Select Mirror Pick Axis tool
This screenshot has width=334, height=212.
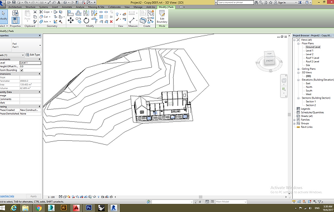pyautogui.click(x=86, y=13)
